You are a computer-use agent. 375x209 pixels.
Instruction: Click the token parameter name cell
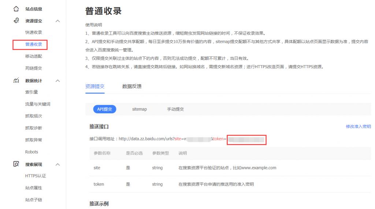pos(99,184)
